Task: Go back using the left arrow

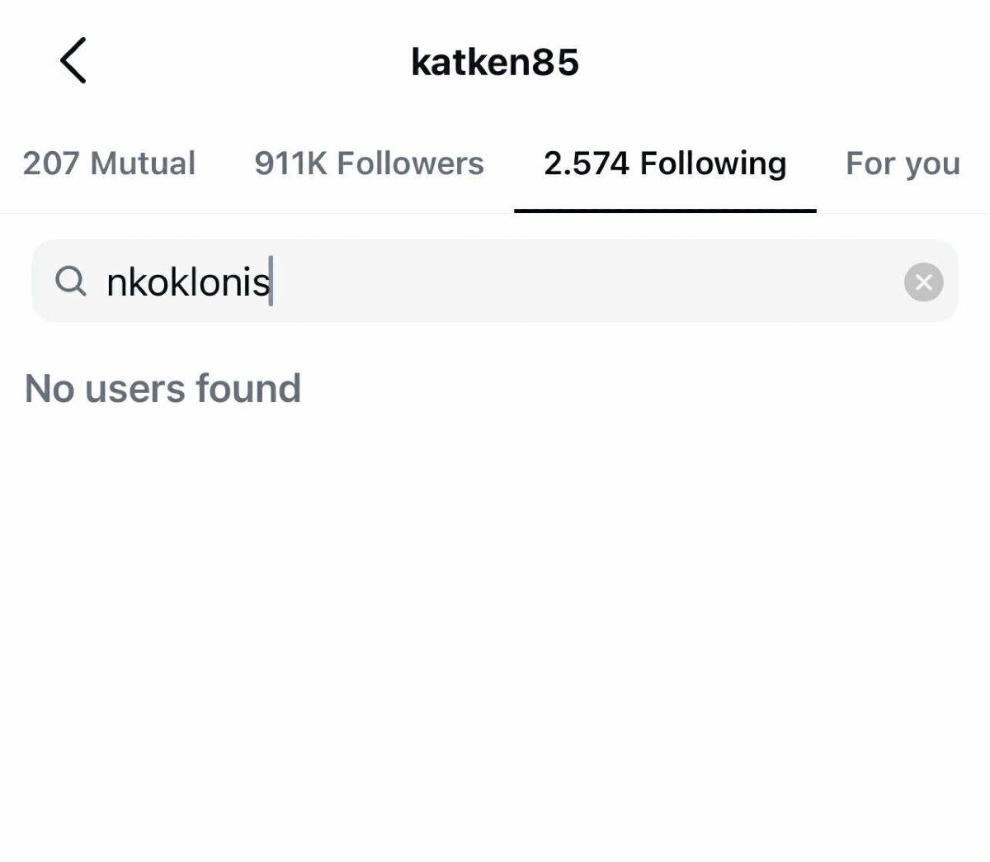Action: tap(73, 61)
